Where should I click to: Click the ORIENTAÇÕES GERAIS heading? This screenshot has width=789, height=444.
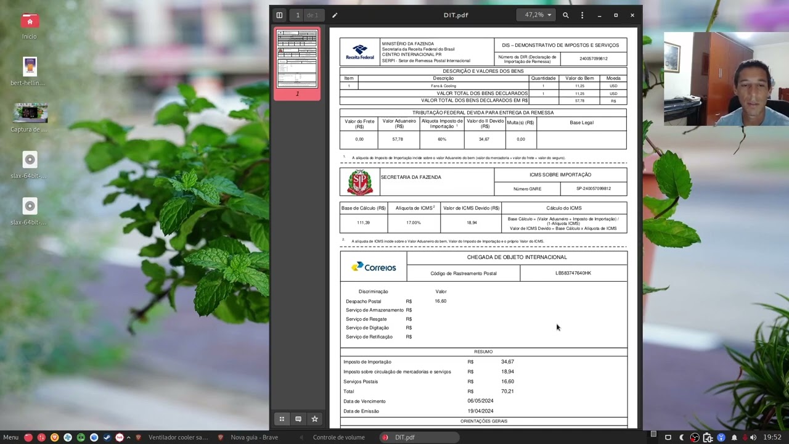click(484, 421)
